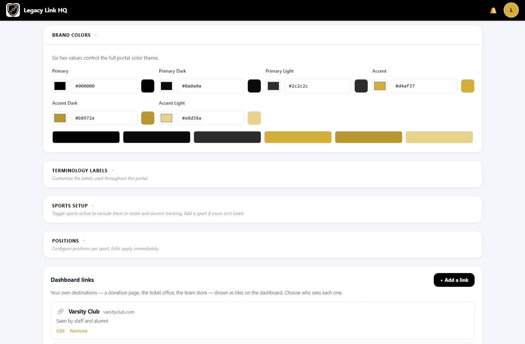Click the varsityclub.com URL text
The height and width of the screenshot is (344, 525).
pos(119,312)
